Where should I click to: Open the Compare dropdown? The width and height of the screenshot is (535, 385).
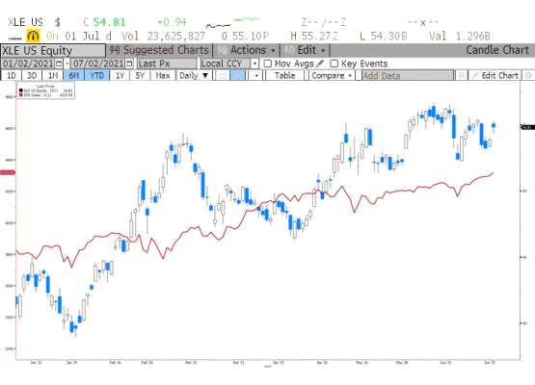[x=332, y=75]
